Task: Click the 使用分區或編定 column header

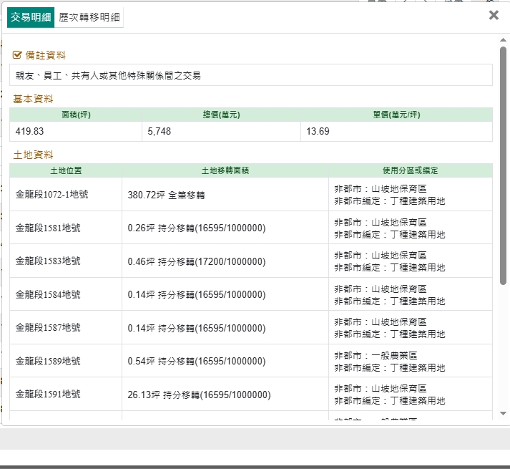Action: coord(410,170)
